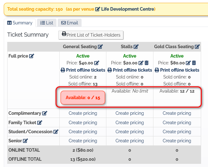Edit the Family Ticket type
Image resolution: width=208 pixels, height=167 pixels.
[x=40, y=123]
